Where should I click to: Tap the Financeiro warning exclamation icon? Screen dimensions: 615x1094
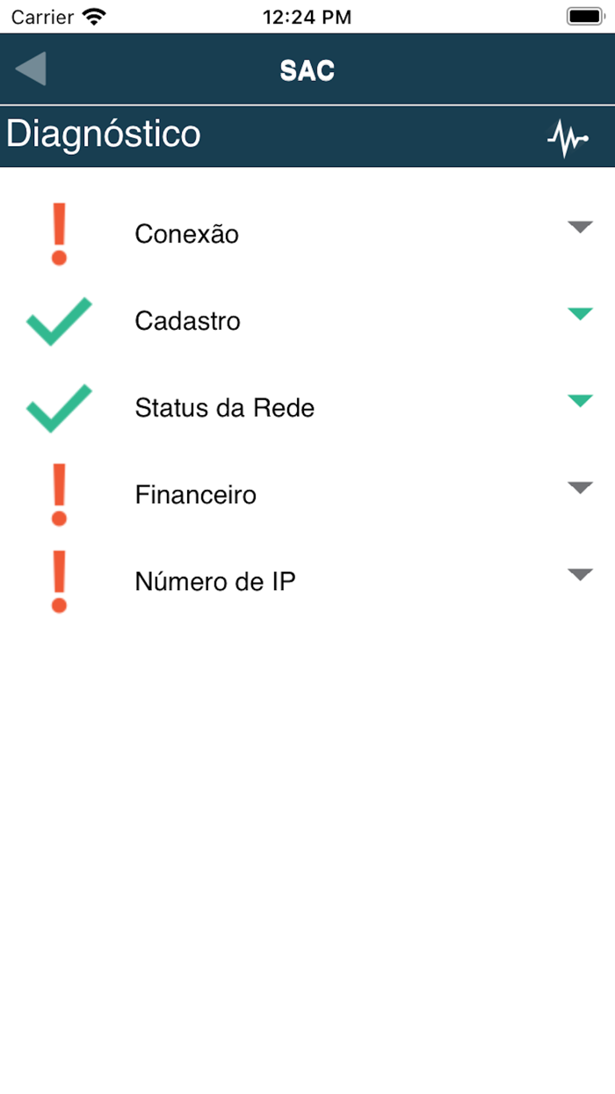coord(59,495)
